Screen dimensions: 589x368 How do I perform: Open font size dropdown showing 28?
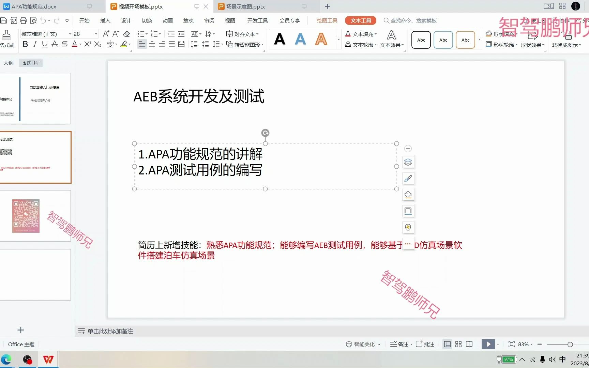pos(96,34)
